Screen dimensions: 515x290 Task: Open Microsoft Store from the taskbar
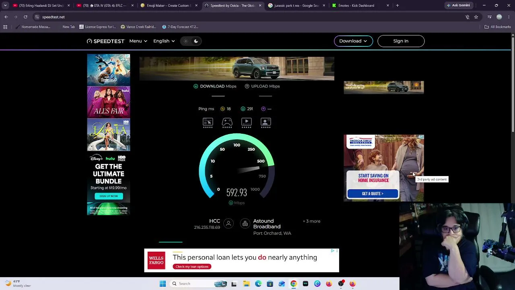[270, 284]
